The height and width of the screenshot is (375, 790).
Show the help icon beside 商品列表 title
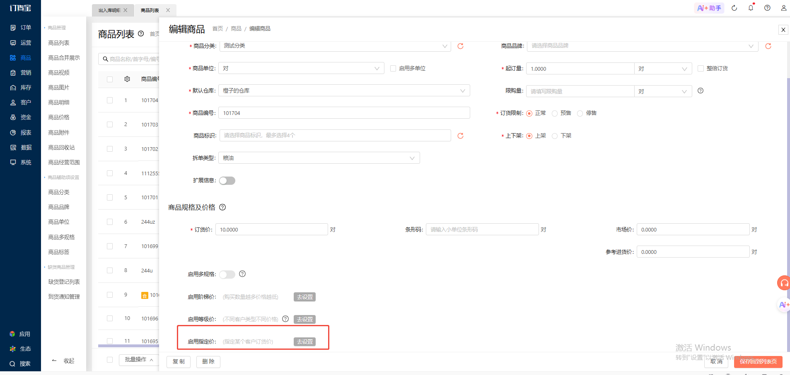pos(141,33)
